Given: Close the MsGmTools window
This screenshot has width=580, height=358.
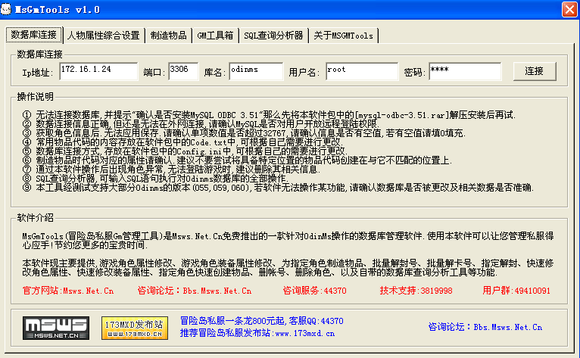Looking at the screenshot, I should tap(569, 9).
